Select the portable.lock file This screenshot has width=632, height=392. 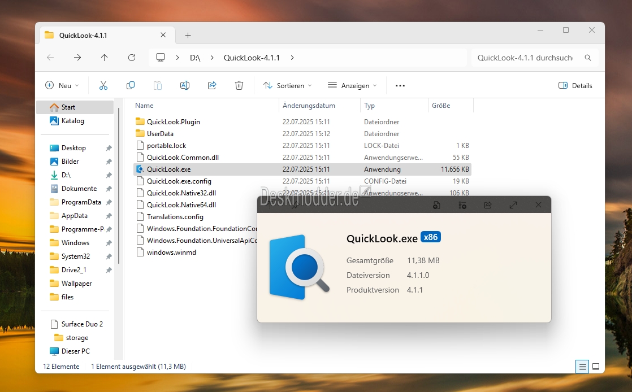tap(166, 146)
